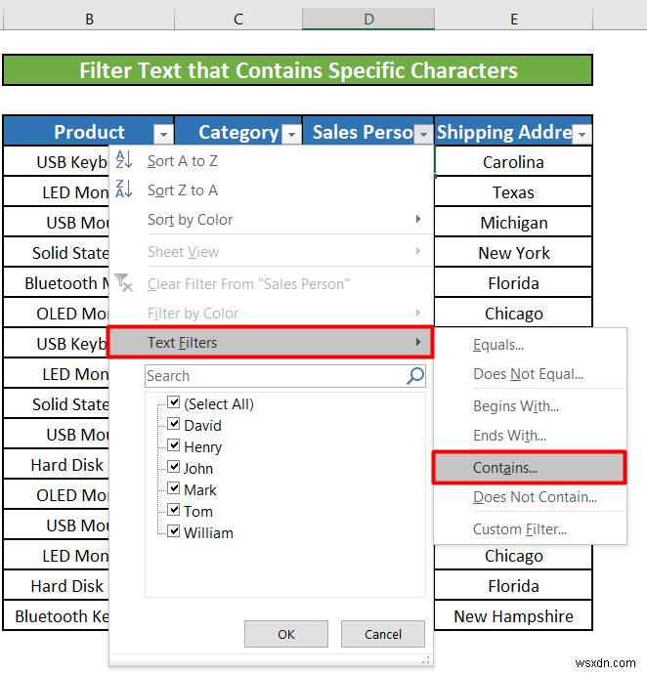Select the Sheet View menu item
The image size is (647, 673).
(x=271, y=251)
